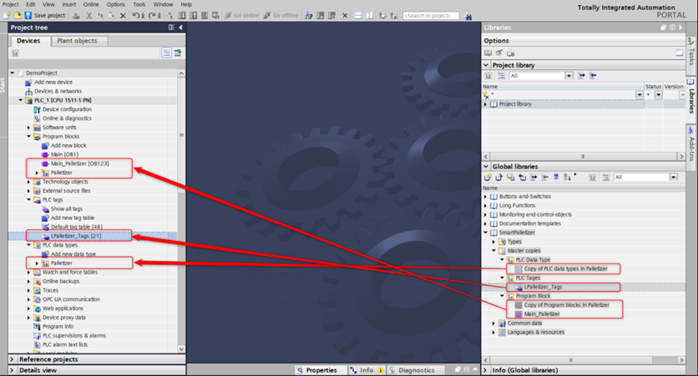Click the Go offline button
The width and height of the screenshot is (698, 376).
click(x=281, y=16)
